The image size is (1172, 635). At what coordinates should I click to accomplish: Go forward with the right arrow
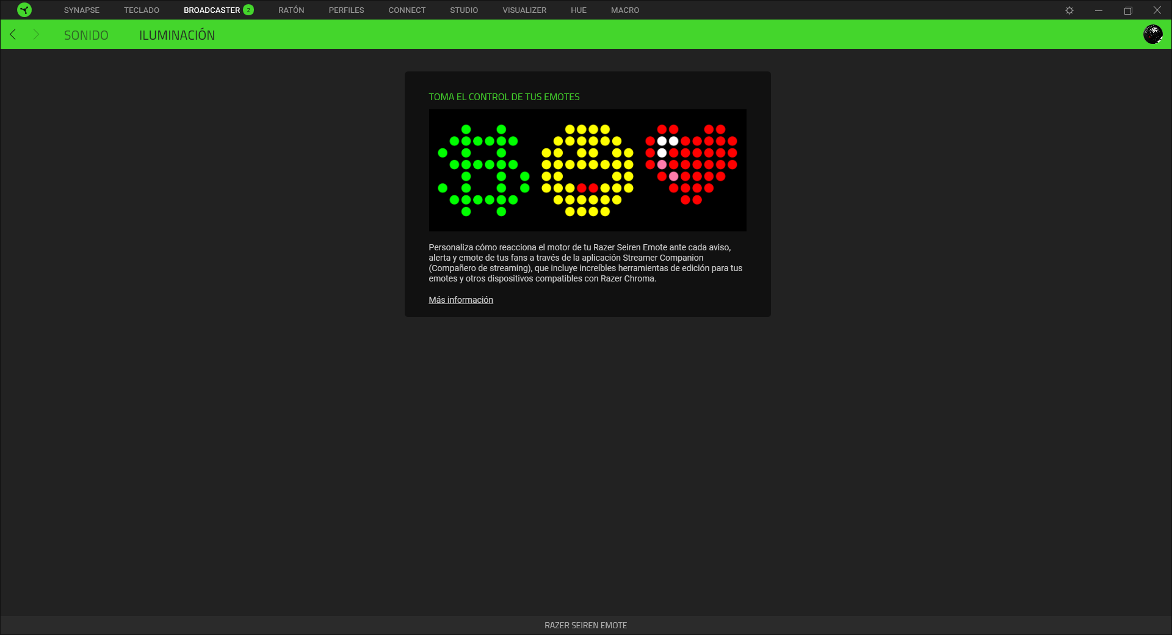36,35
